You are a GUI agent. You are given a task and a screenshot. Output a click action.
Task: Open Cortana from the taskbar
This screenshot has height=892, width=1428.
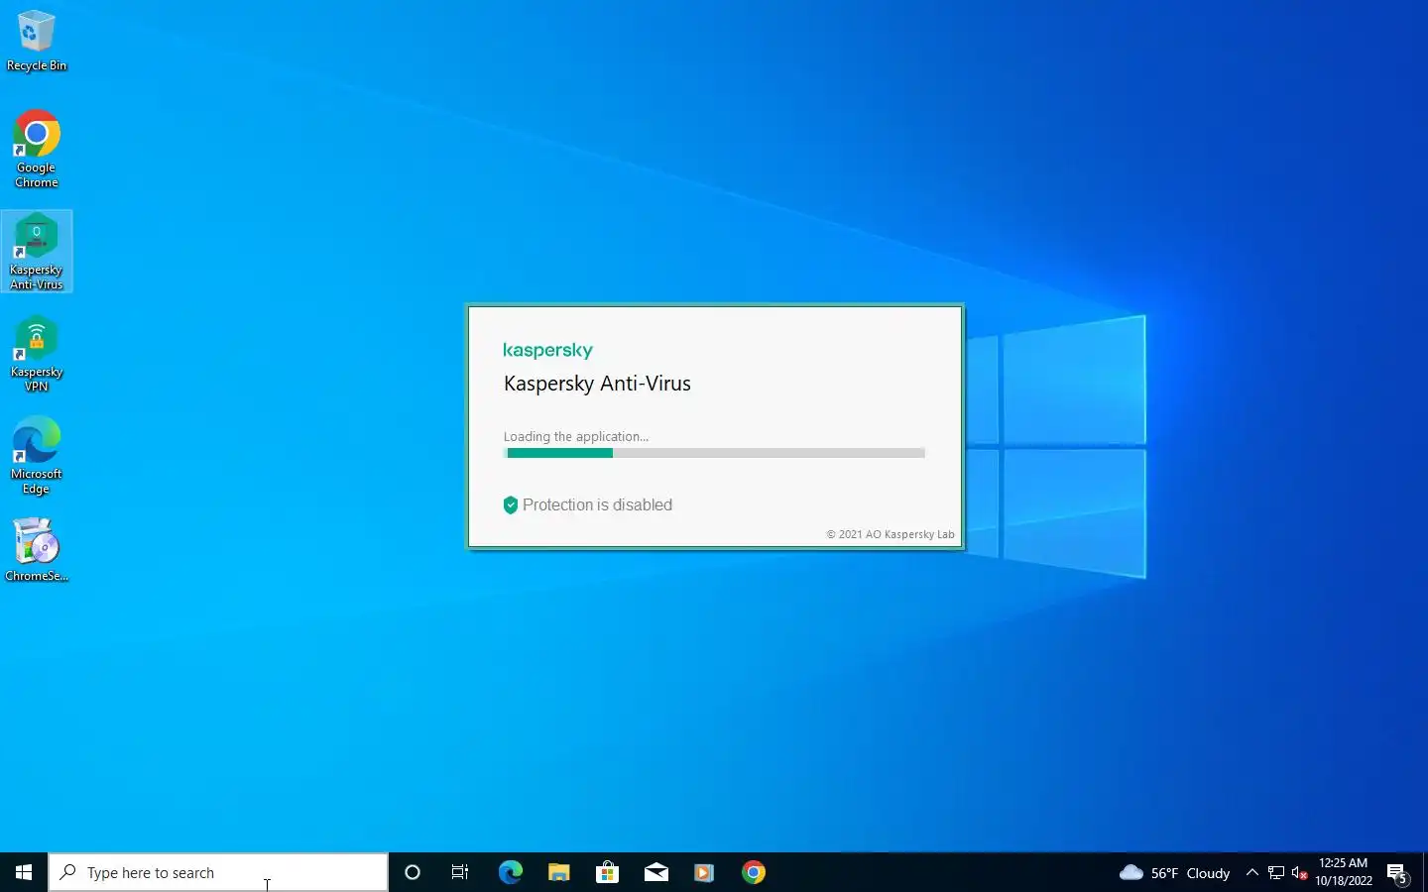(413, 872)
